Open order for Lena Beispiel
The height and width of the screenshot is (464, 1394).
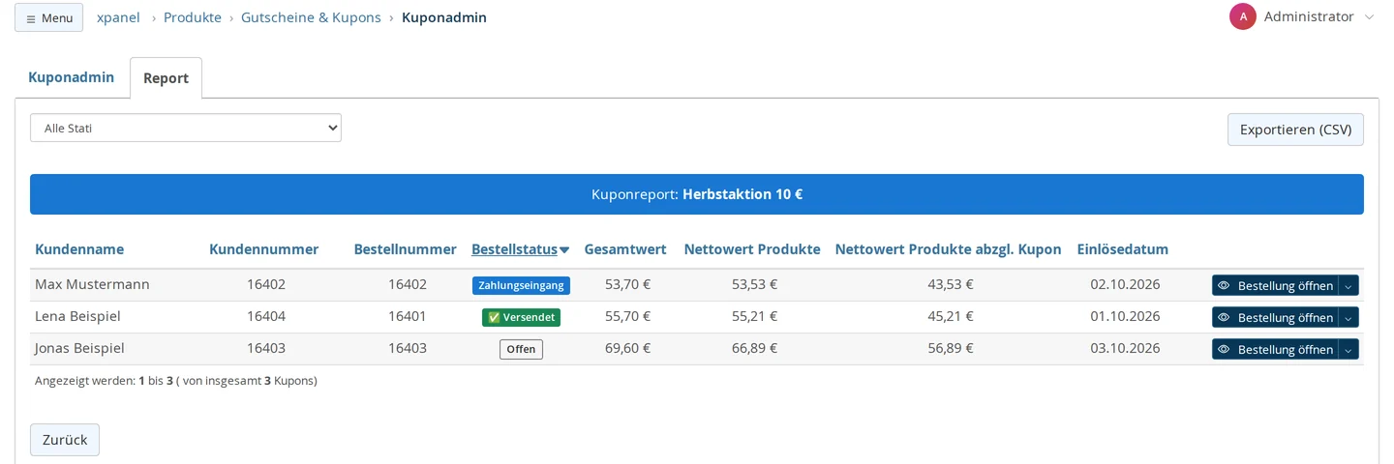(1275, 317)
